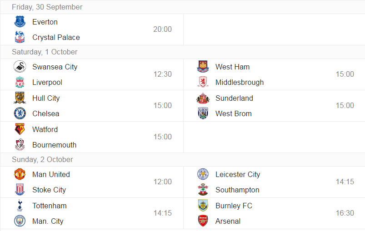Open the Bournemouth team link

pyautogui.click(x=54, y=145)
